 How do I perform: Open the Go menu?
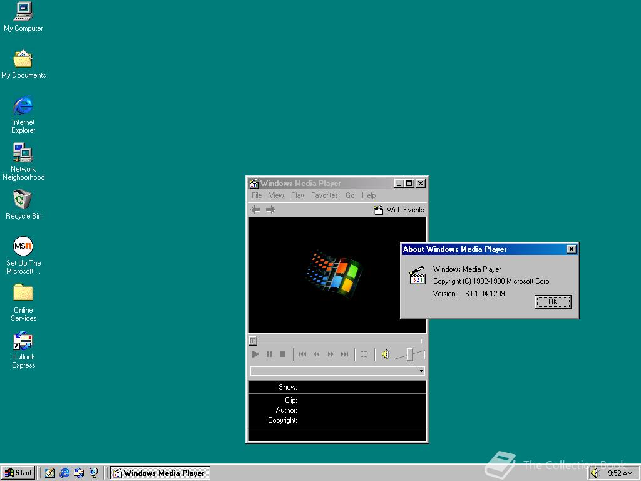(x=350, y=195)
